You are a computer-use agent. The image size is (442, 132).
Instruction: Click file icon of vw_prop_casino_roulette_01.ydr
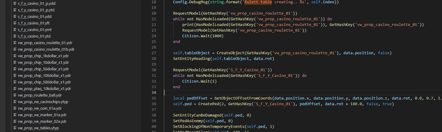click(x=15, y=43)
